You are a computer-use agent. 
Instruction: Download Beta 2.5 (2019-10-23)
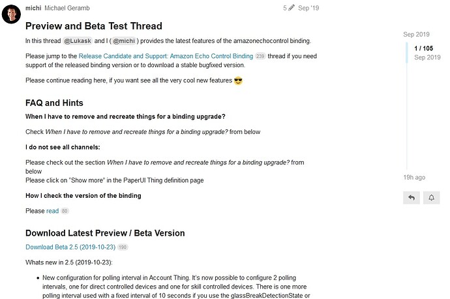click(70, 247)
